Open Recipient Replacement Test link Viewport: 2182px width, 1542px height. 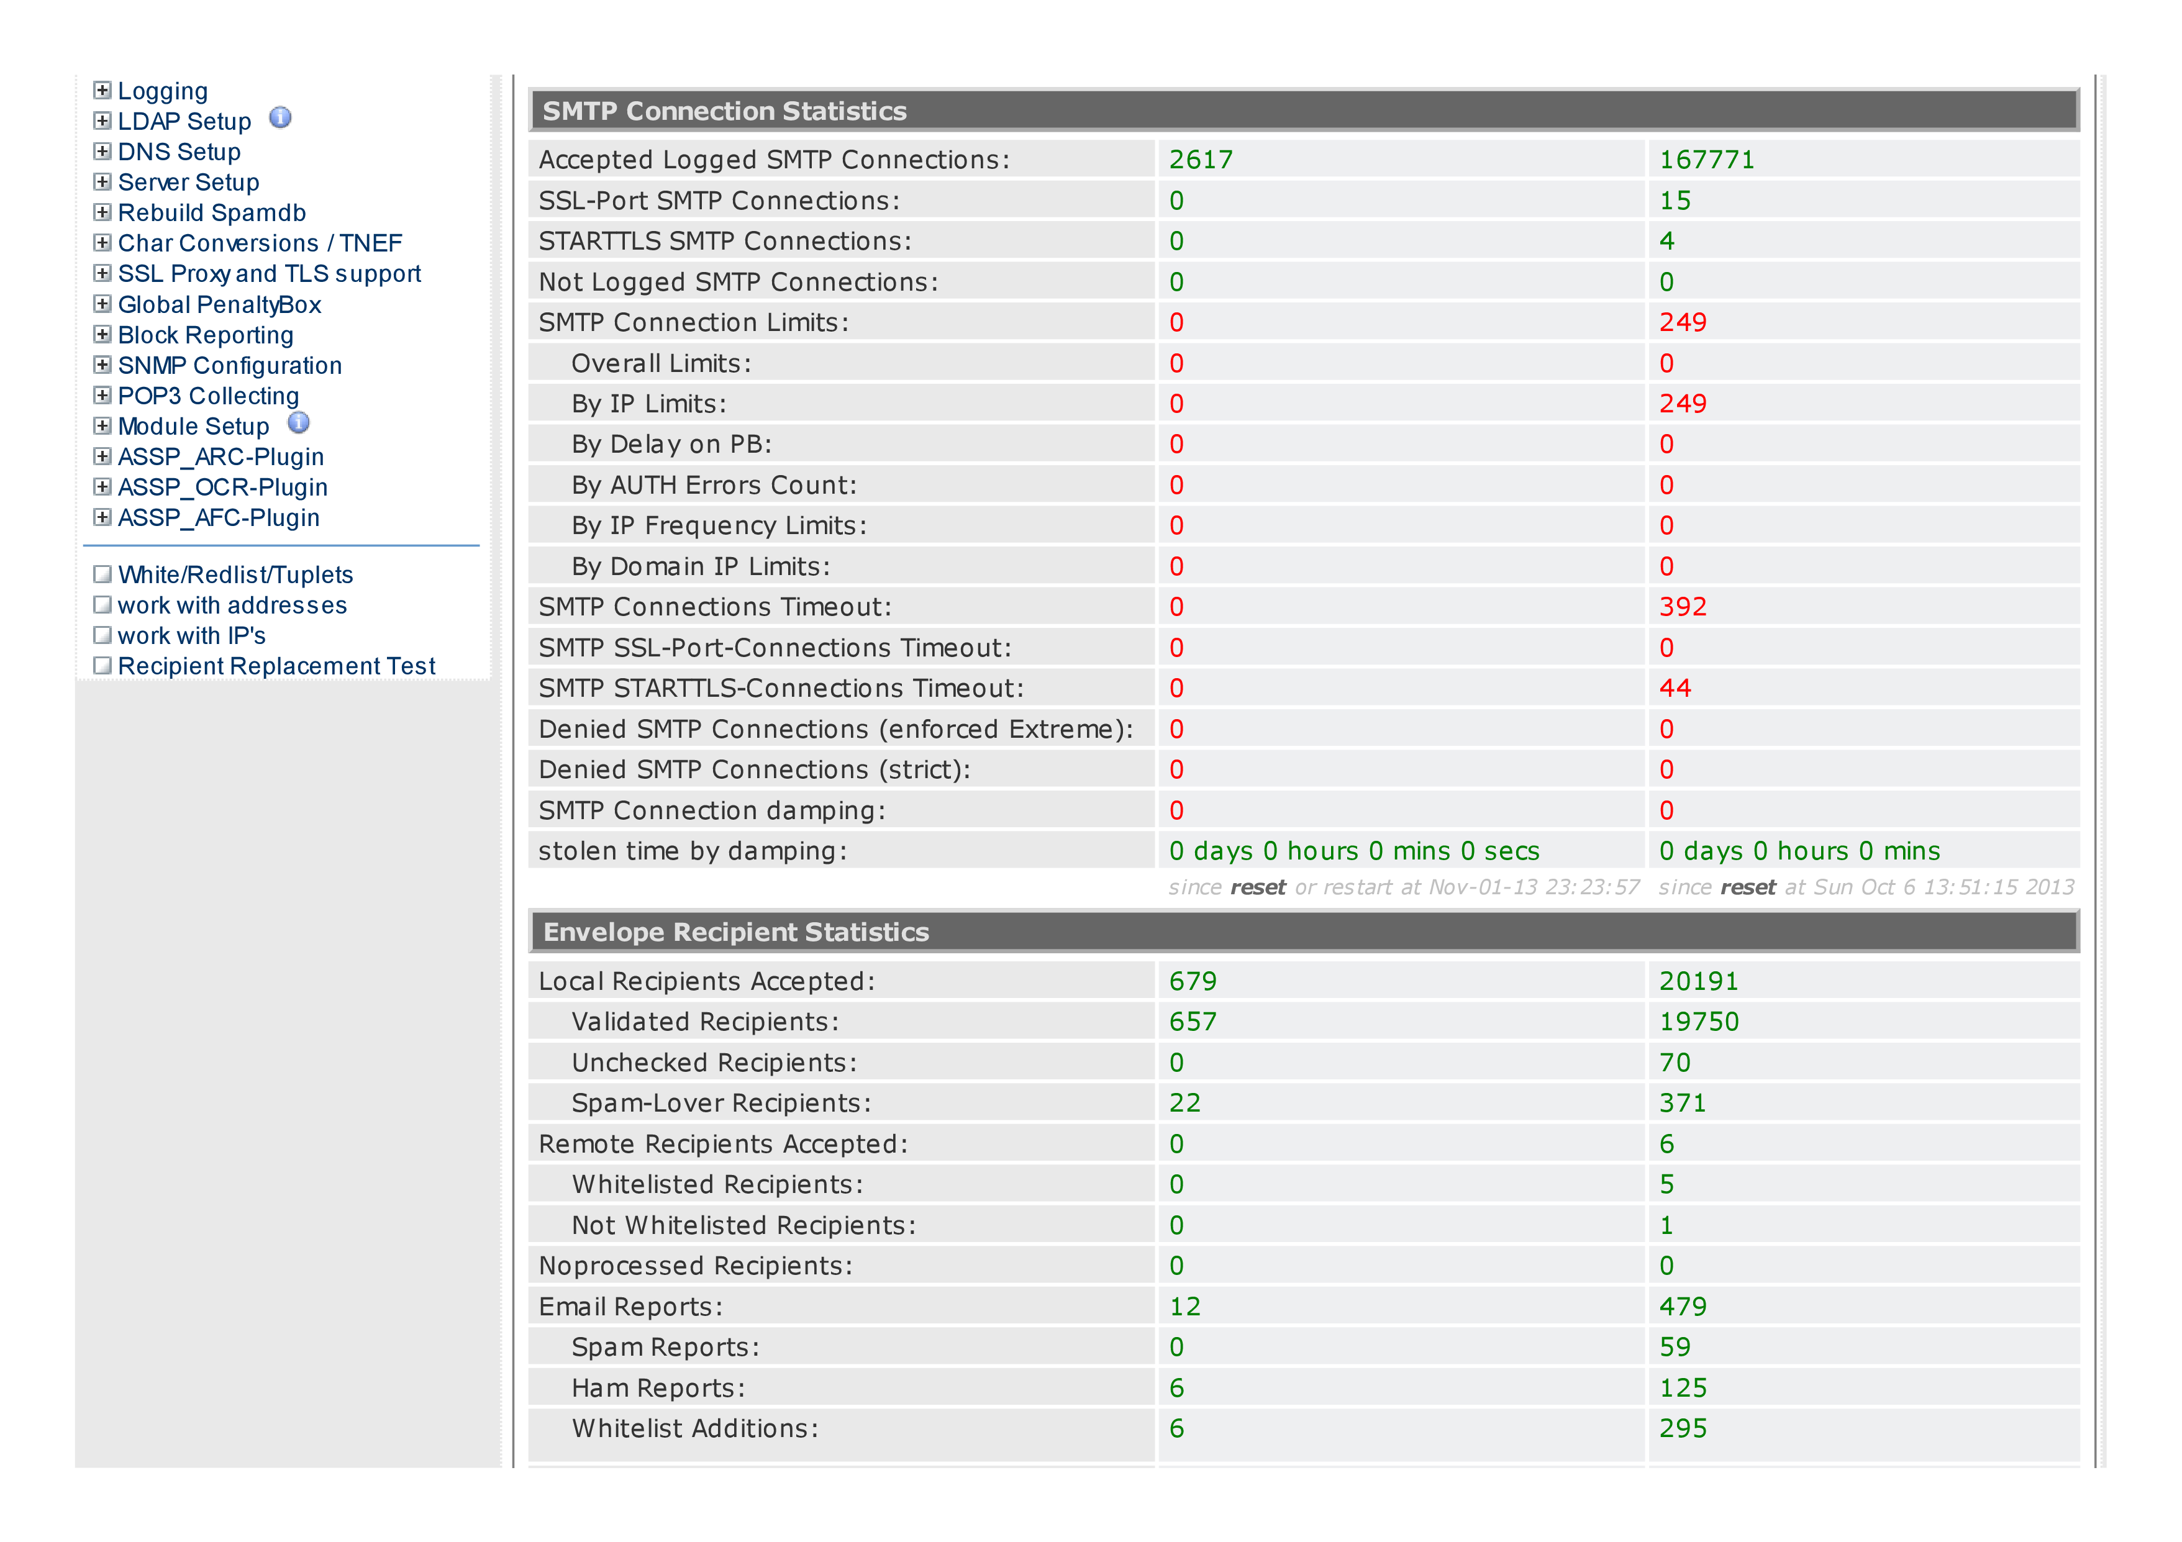coord(276,666)
